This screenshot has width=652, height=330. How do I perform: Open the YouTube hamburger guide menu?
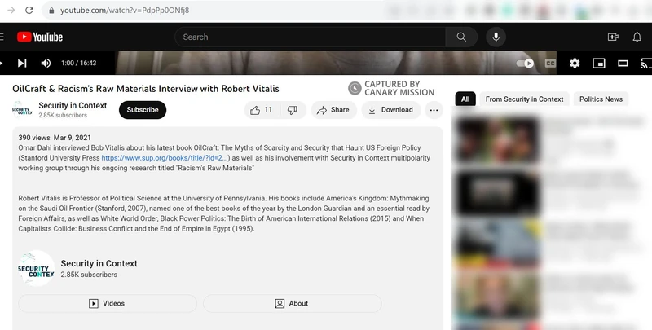point(2,37)
